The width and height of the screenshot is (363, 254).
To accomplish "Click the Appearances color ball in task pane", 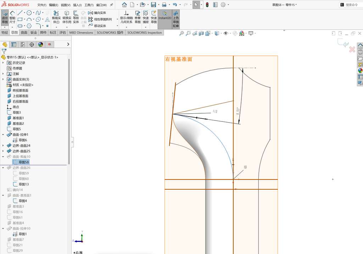I will tap(360, 71).
